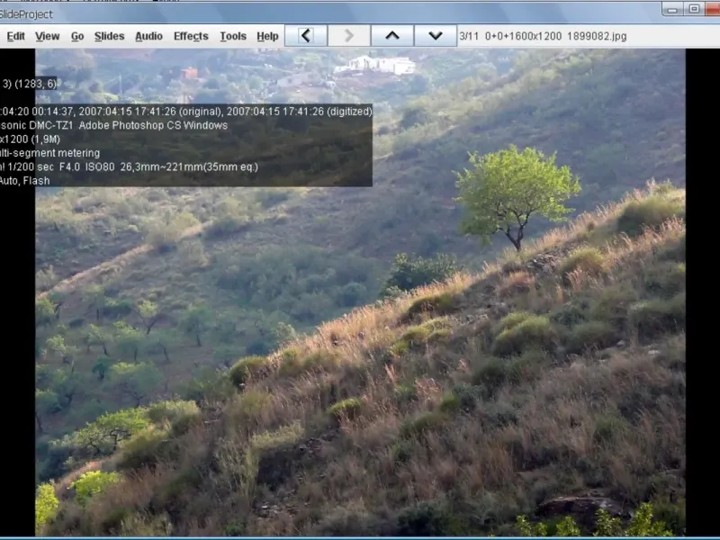720x540 pixels.
Task: Click the up arrow toolbar button
Action: 392,35
